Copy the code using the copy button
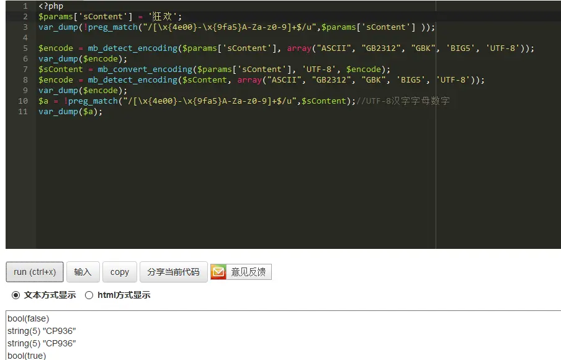This screenshot has width=561, height=360. click(x=119, y=272)
